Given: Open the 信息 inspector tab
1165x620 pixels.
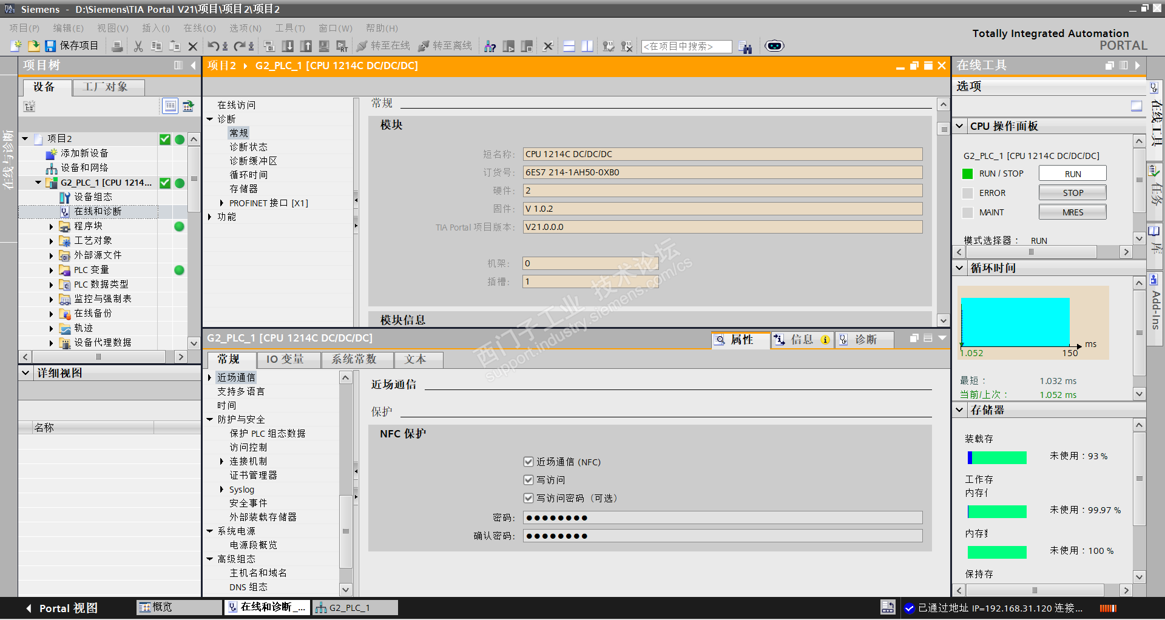Looking at the screenshot, I should (x=802, y=340).
